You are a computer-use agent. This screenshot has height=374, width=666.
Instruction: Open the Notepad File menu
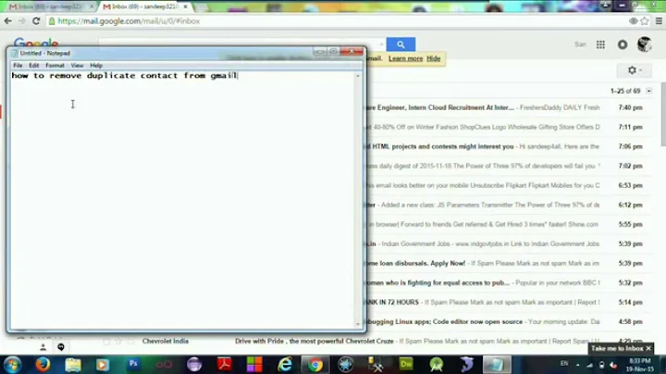(18, 66)
